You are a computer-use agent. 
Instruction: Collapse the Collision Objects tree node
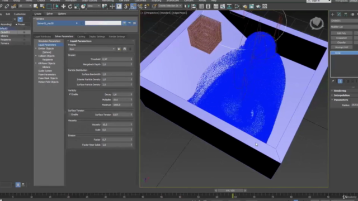coord(36,56)
